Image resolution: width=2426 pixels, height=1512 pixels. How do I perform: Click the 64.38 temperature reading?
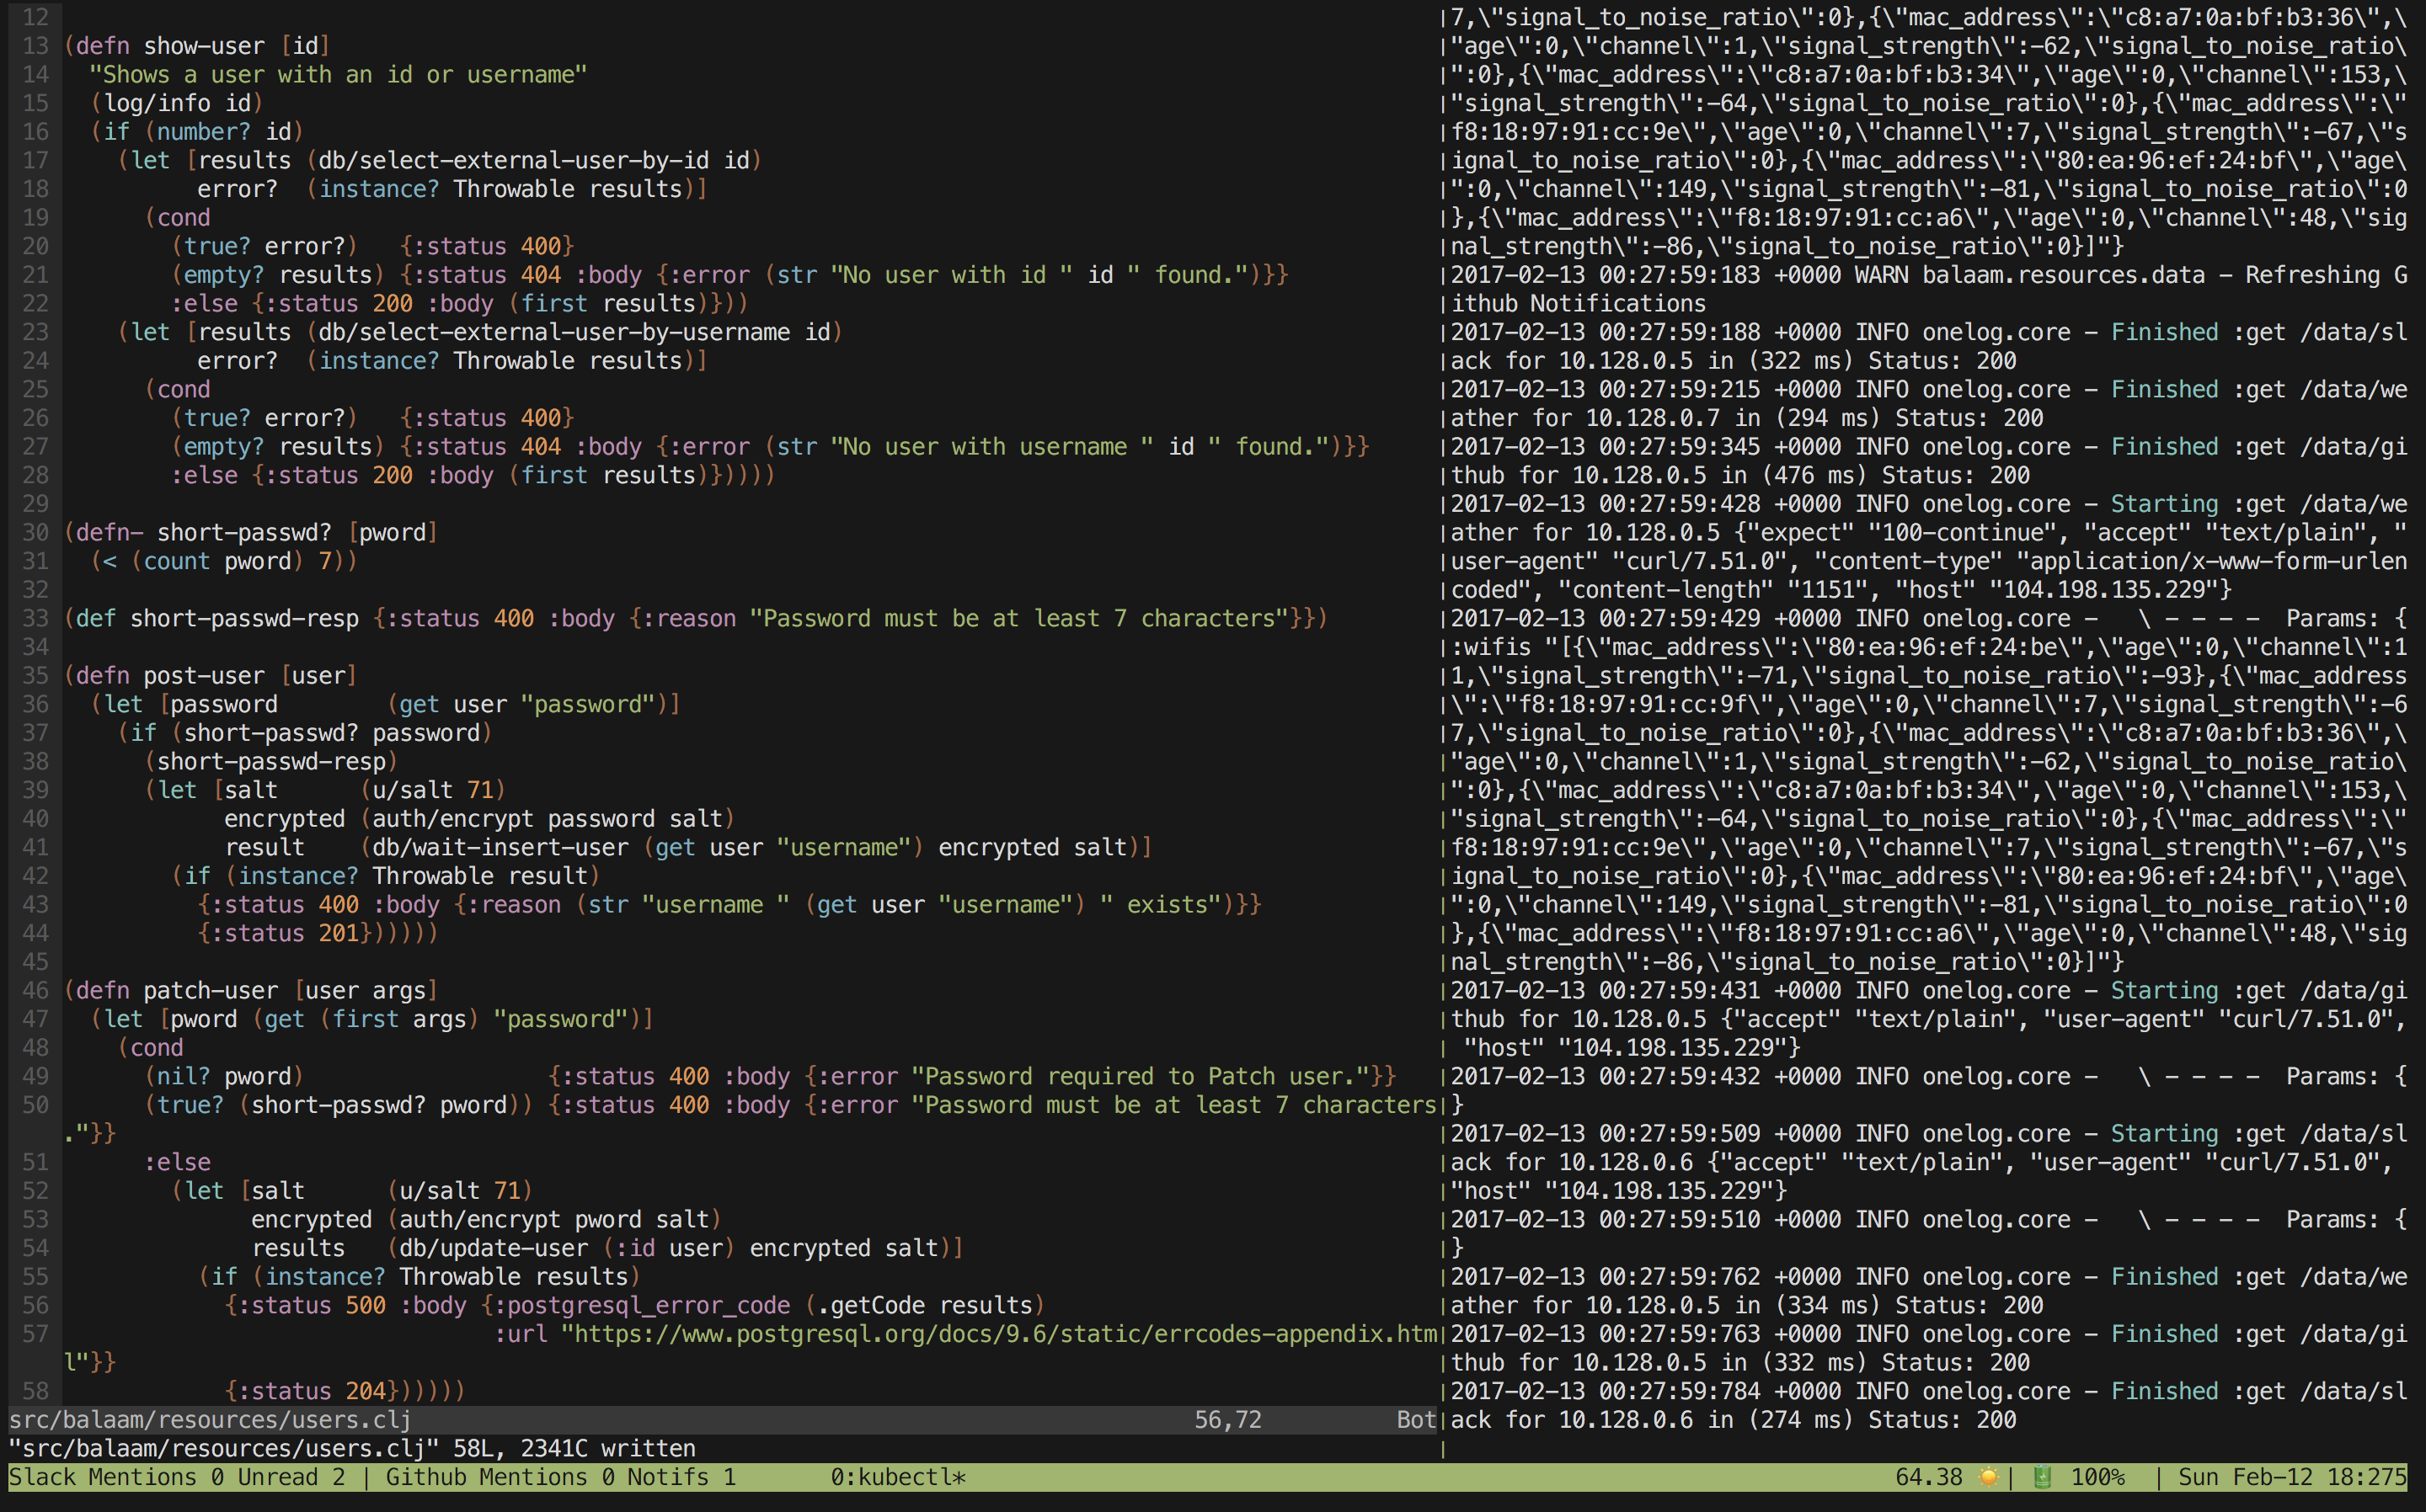point(1929,1477)
